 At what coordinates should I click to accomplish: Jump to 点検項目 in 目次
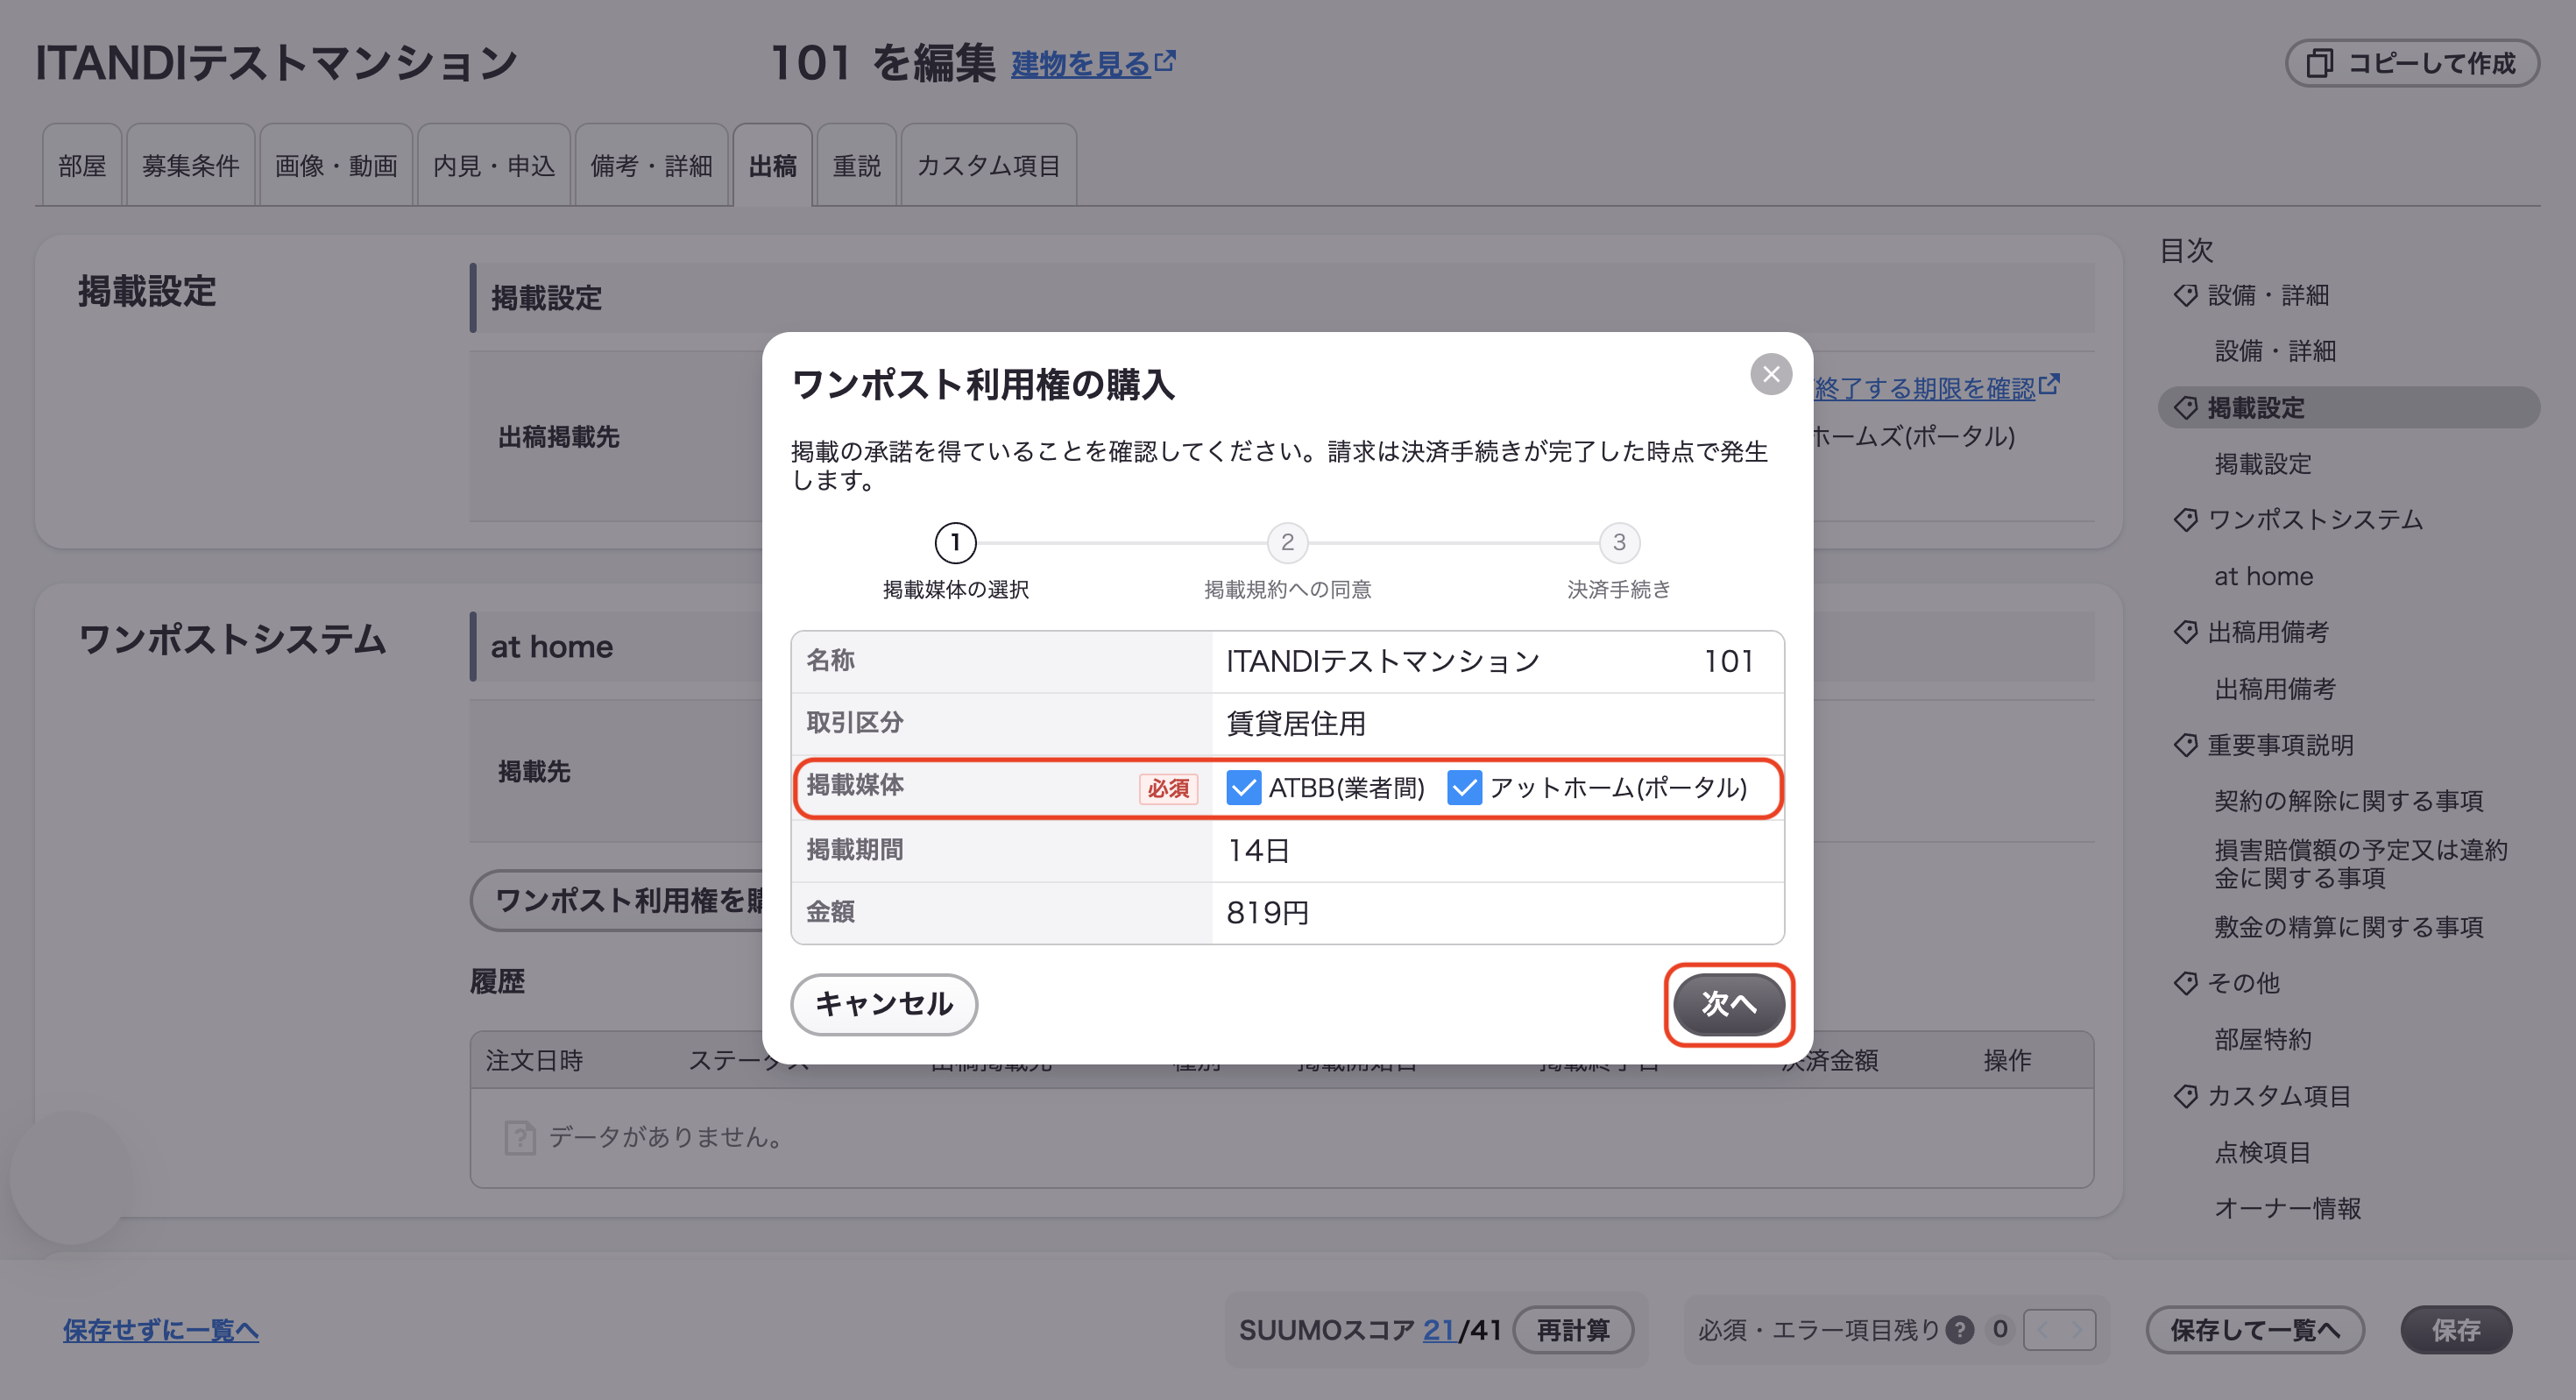click(2262, 1152)
